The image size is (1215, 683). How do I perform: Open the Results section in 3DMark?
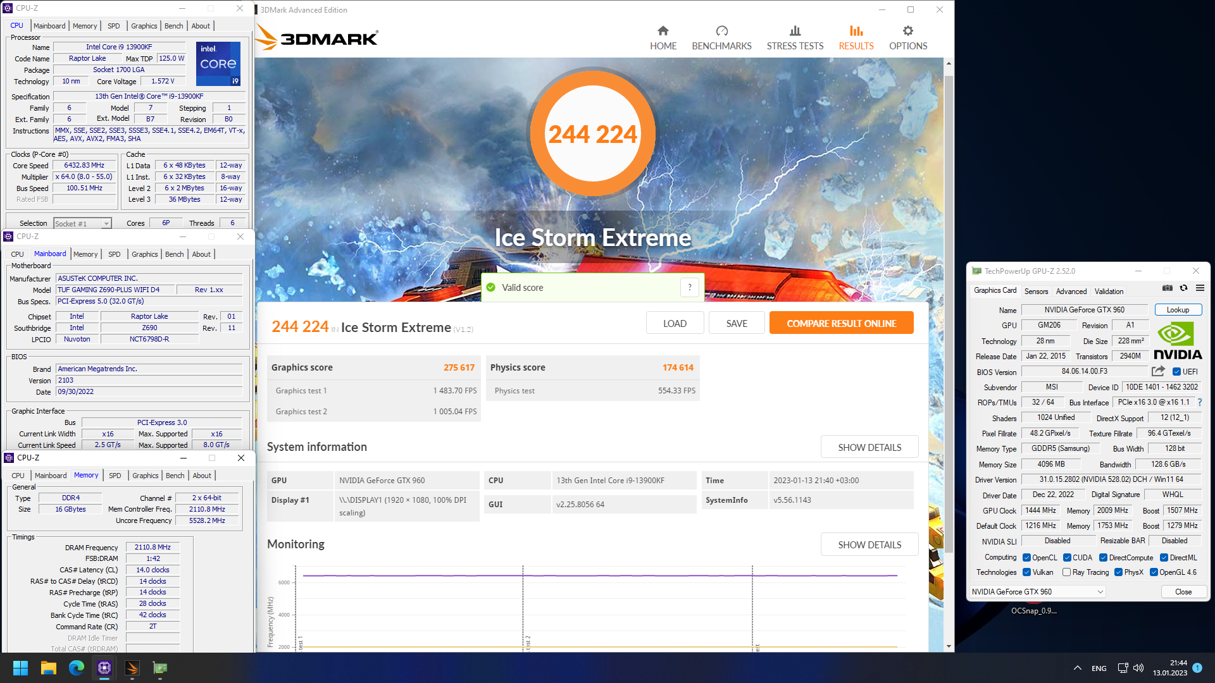tap(856, 38)
